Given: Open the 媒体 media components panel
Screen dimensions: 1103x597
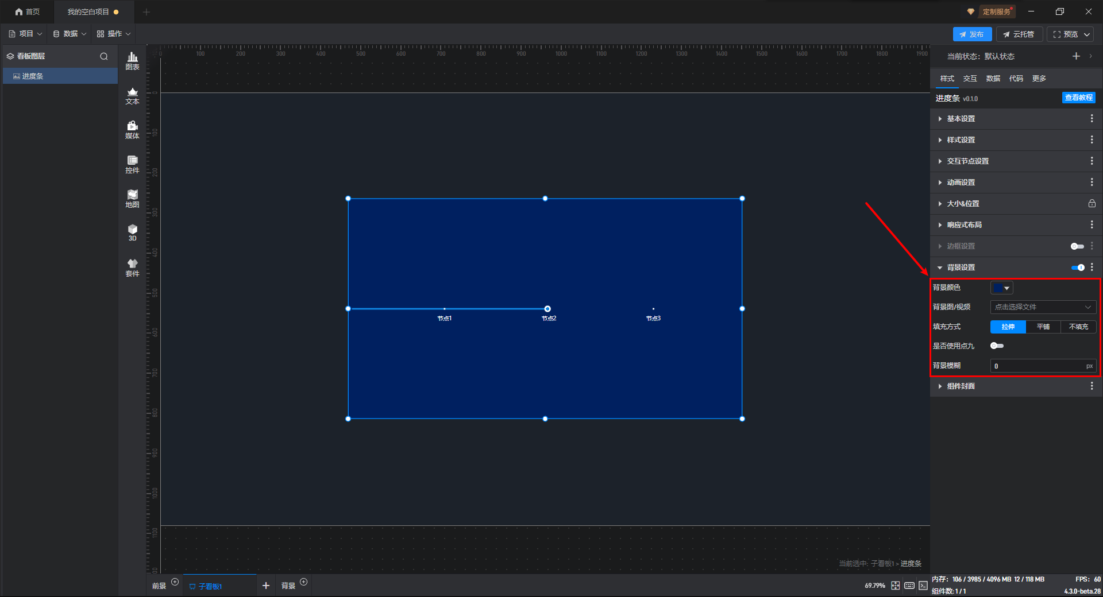Looking at the screenshot, I should point(132,130).
